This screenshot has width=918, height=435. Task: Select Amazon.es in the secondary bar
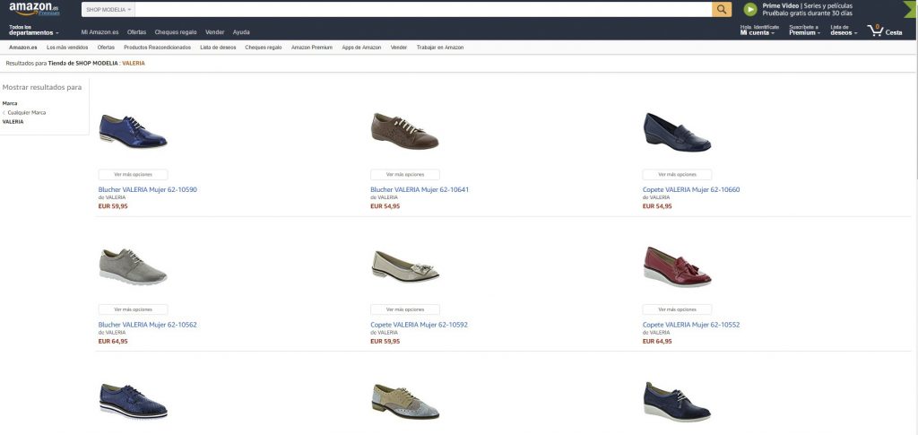pyautogui.click(x=22, y=48)
